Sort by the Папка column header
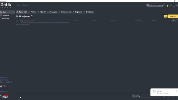 [95, 21]
